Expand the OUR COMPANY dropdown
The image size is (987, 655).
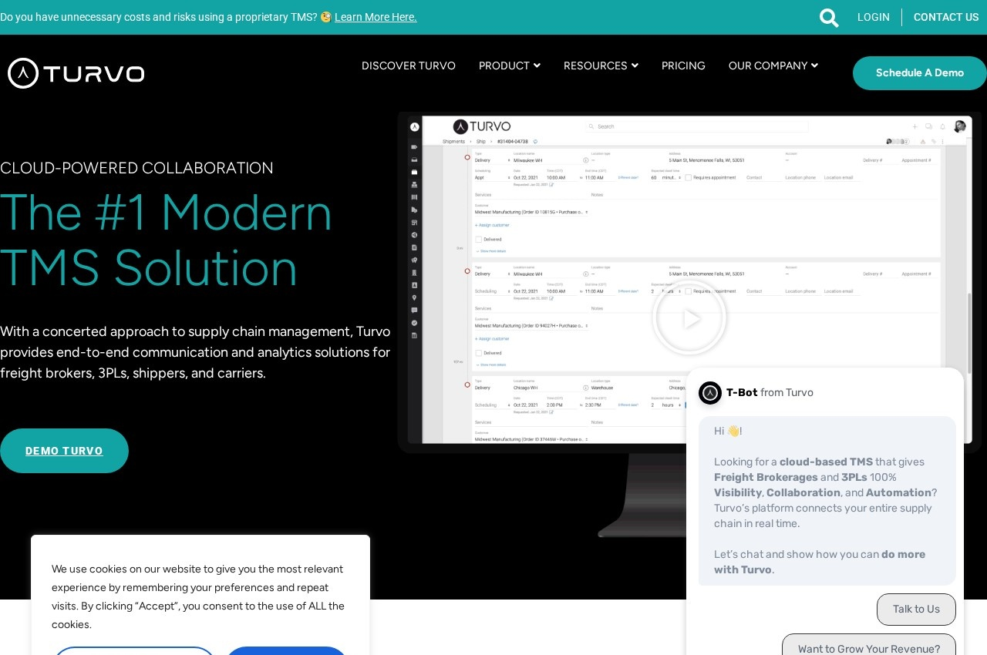(773, 65)
